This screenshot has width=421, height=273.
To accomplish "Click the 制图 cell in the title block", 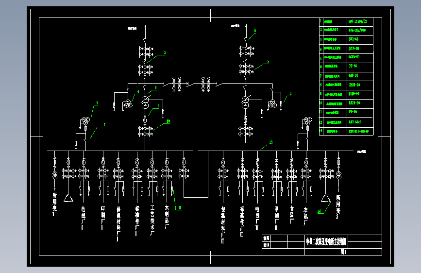I will [x=266, y=238].
